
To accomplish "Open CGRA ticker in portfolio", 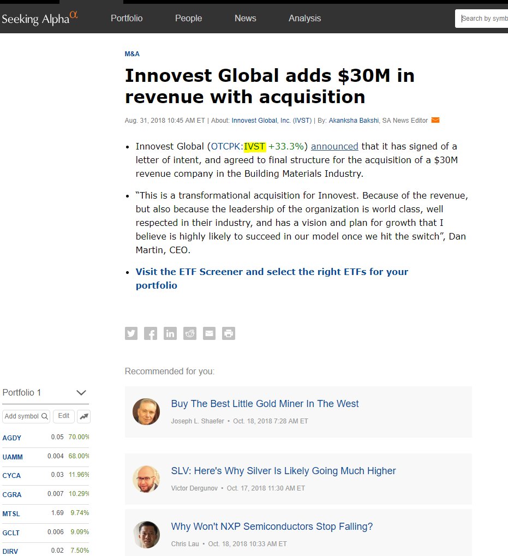I will click(11, 495).
